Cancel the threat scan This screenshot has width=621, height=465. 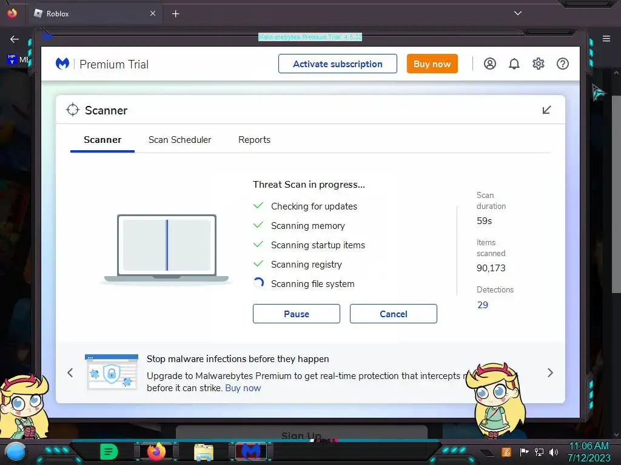pos(393,314)
